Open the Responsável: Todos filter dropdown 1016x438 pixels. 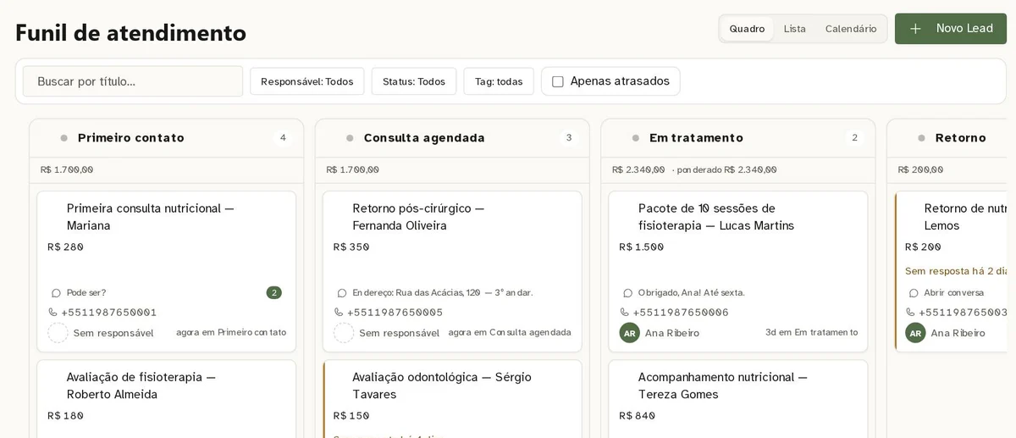click(307, 81)
